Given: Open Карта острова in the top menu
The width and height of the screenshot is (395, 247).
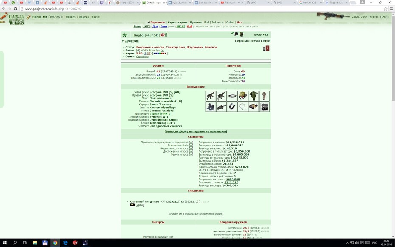Looking at the screenshot, I should point(178,22).
